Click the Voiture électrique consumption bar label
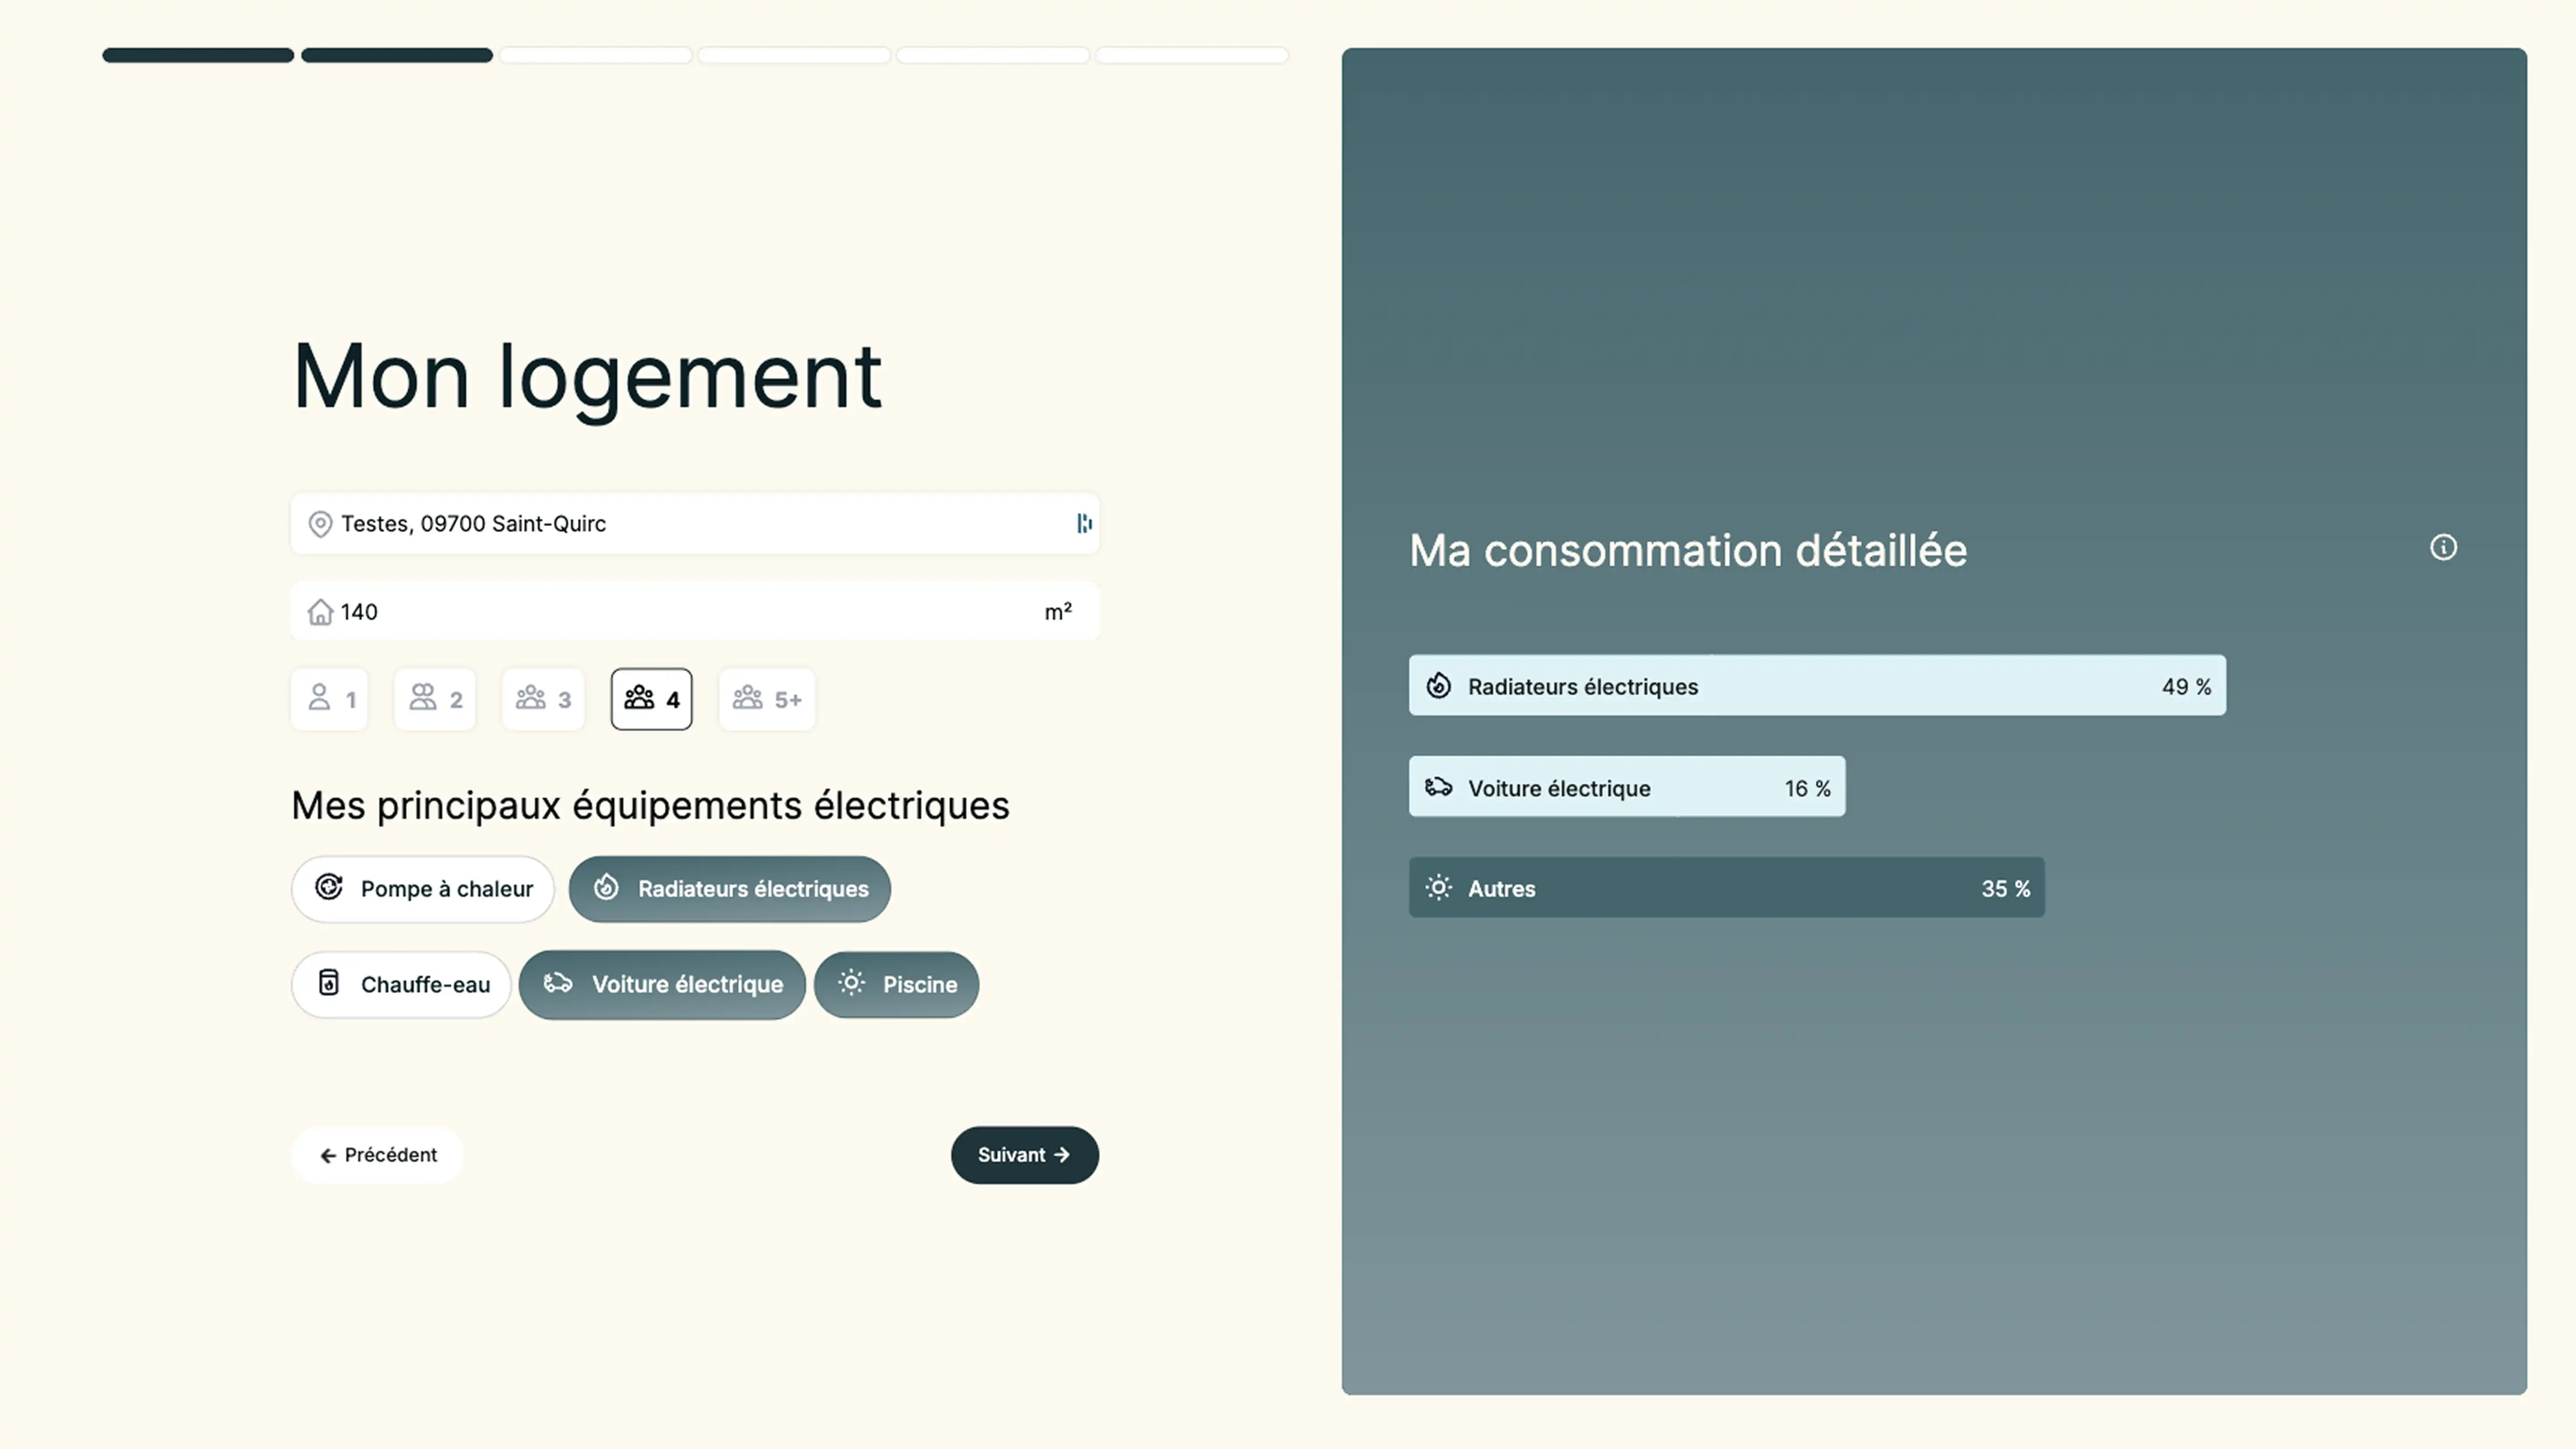 pyautogui.click(x=1559, y=788)
